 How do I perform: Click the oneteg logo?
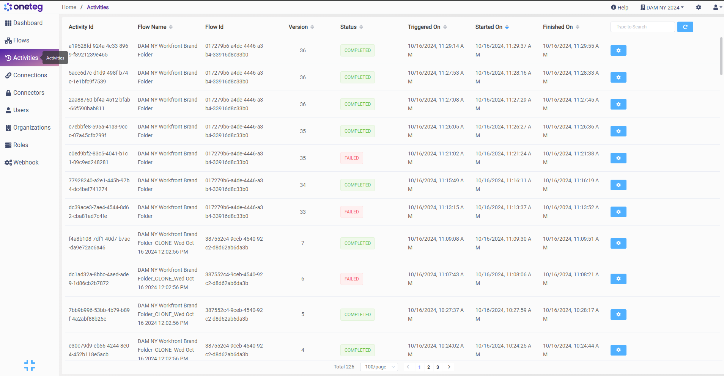click(x=24, y=7)
